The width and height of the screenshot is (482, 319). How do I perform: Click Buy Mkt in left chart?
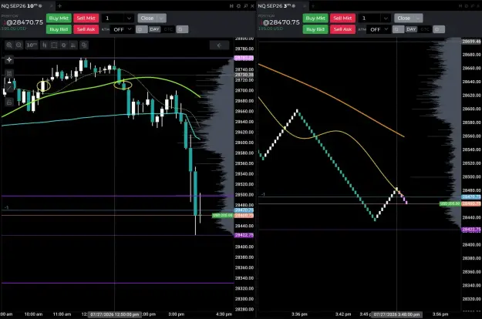pyautogui.click(x=59, y=18)
